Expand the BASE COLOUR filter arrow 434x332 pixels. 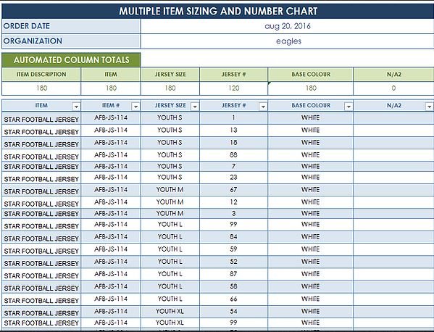coord(349,107)
